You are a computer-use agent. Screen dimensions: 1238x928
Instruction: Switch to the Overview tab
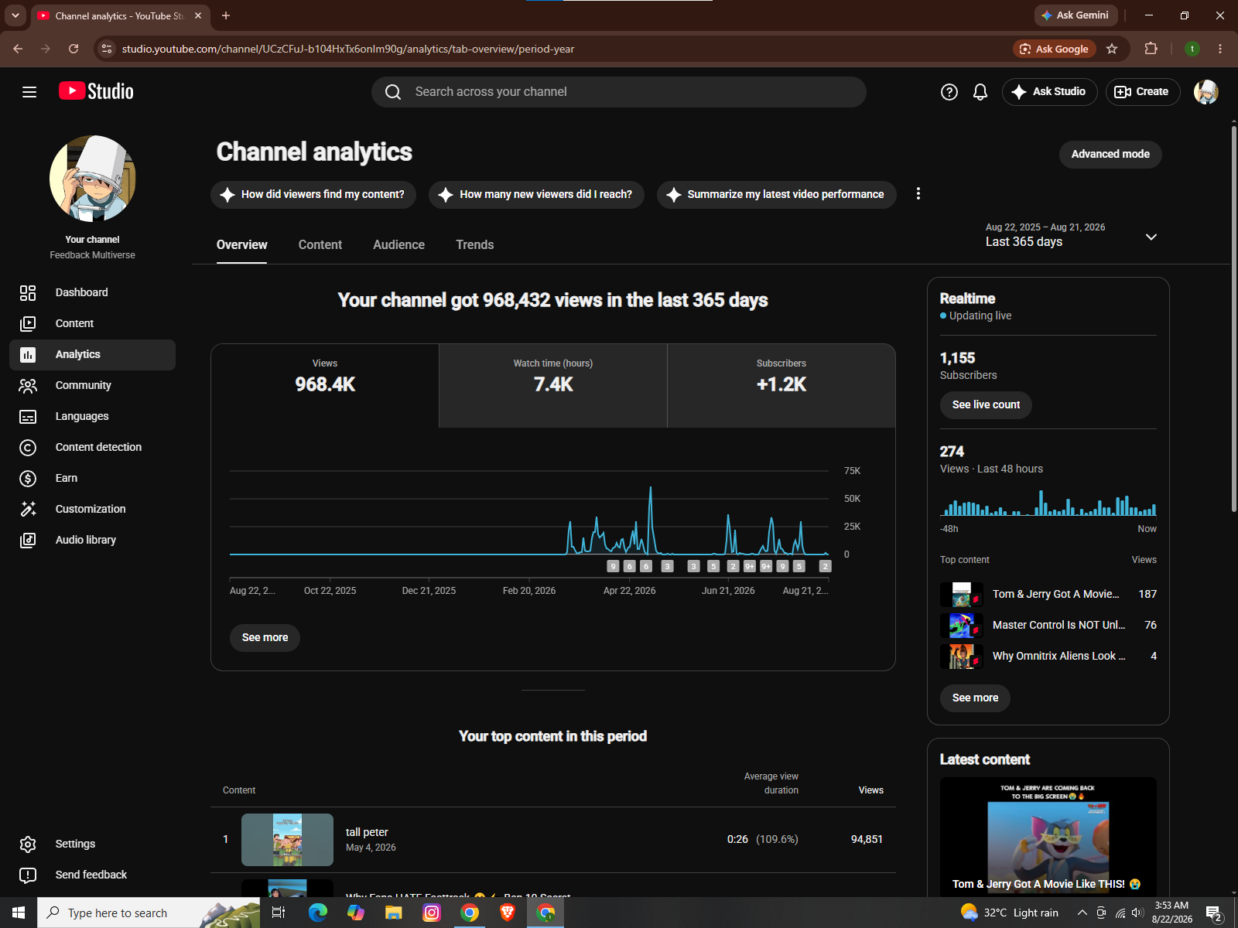click(241, 245)
